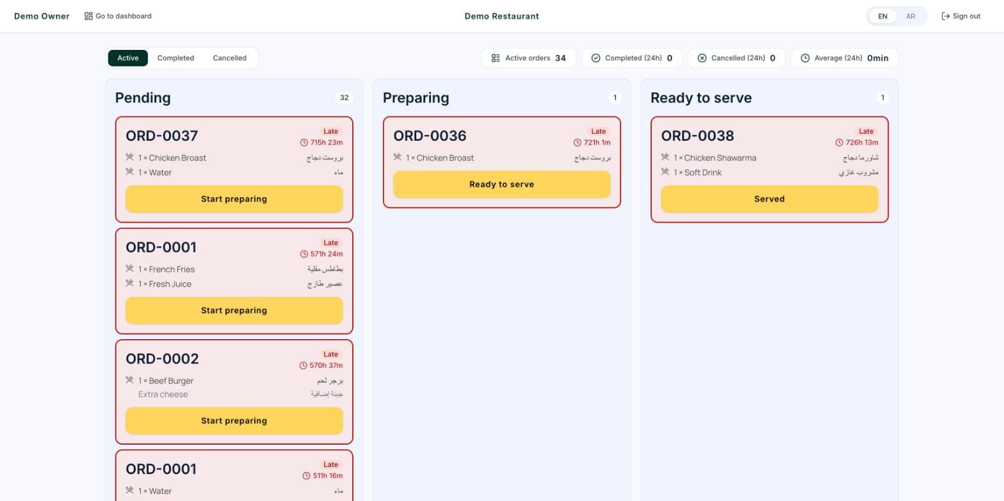Click order number ORD-0002
The width and height of the screenshot is (1004, 501).
pyautogui.click(x=163, y=358)
